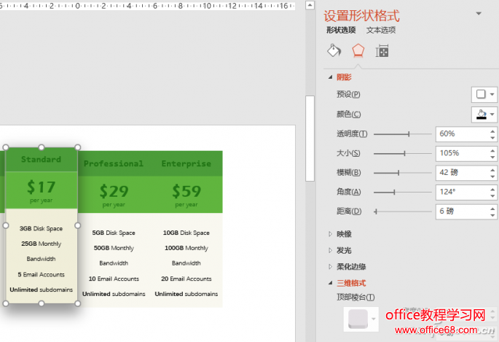Click the 10 Email Accounts text
Viewport: 499px width, 342px height.
click(114, 279)
